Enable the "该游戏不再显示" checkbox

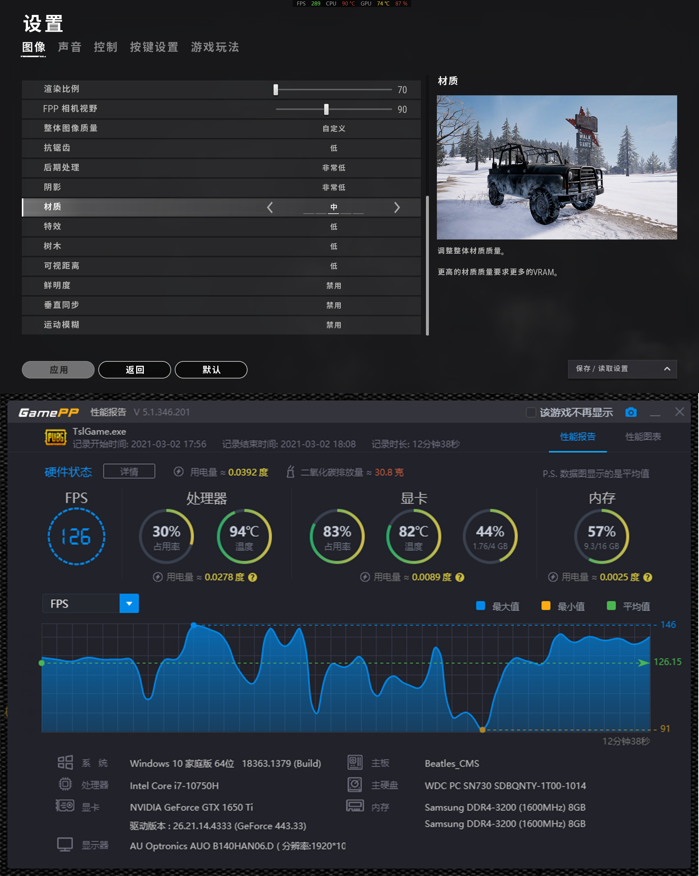click(x=531, y=412)
